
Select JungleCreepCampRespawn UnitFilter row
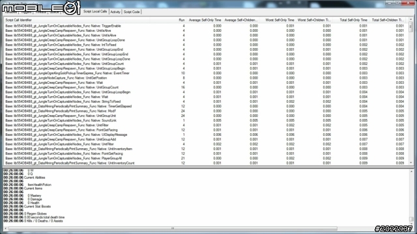(205, 125)
